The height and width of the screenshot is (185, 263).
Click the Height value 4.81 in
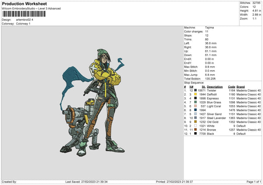click(x=256, y=10)
